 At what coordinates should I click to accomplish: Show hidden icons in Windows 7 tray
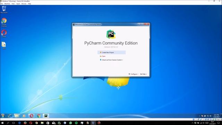(199, 116)
